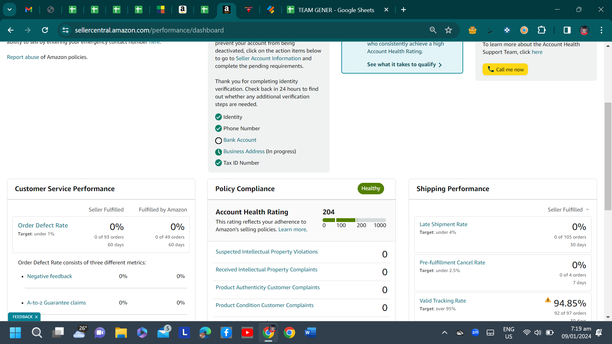Open the Late Shipment Rate link
Image resolution: width=612 pixels, height=344 pixels.
pos(443,224)
